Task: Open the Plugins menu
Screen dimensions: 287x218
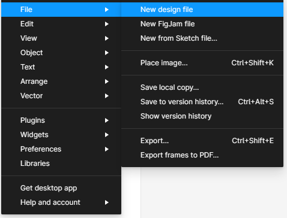Action: click(x=61, y=120)
